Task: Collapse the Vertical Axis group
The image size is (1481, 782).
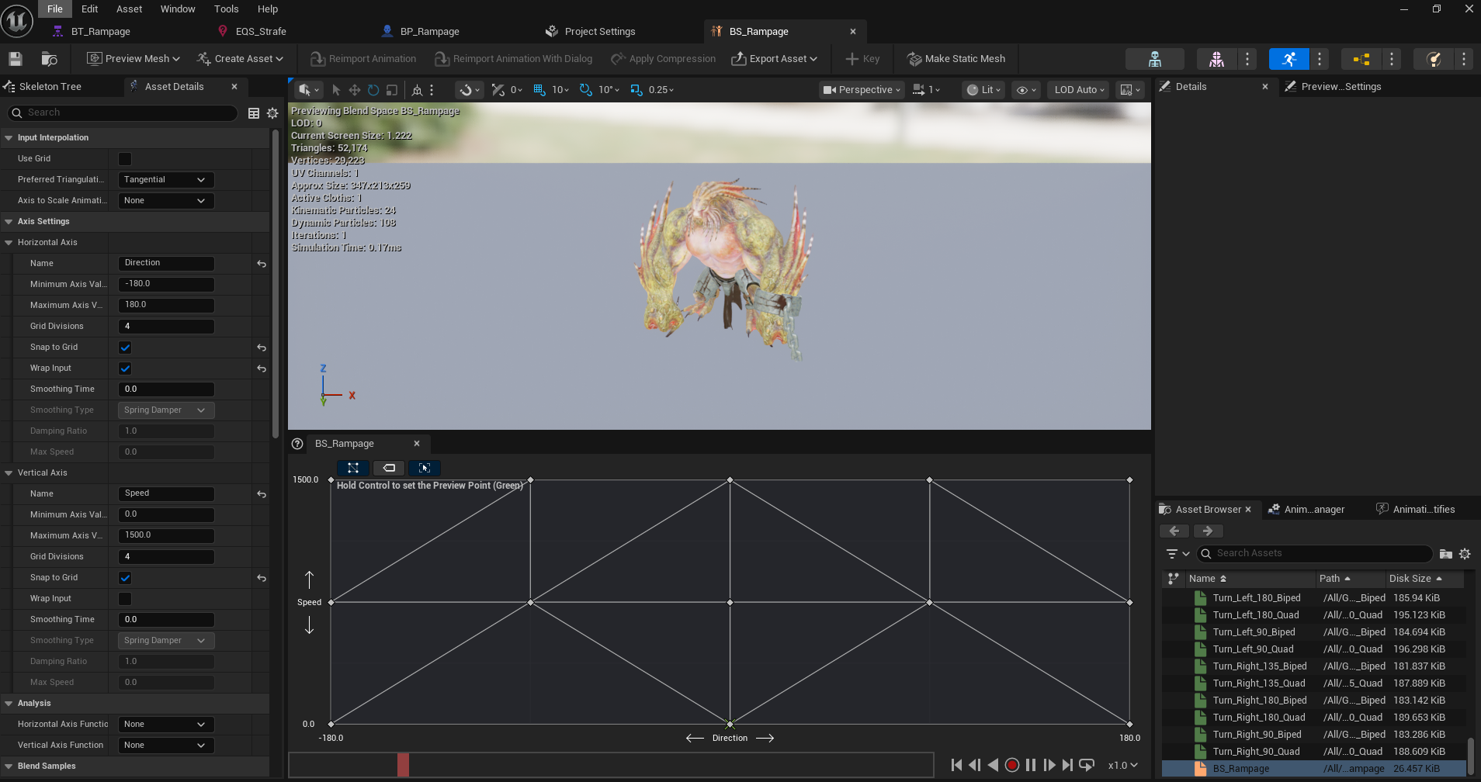Action: (9, 473)
